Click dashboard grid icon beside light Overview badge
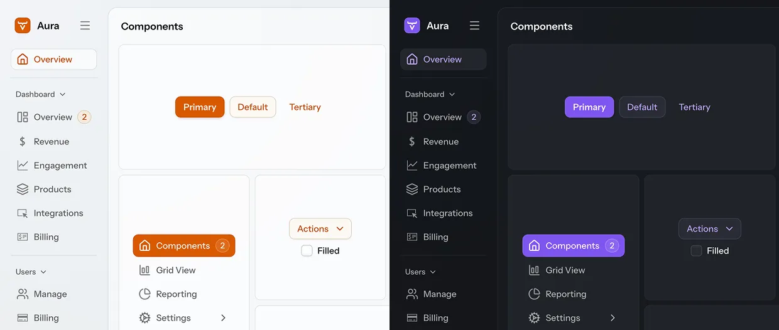The height and width of the screenshot is (330, 779). 23,117
